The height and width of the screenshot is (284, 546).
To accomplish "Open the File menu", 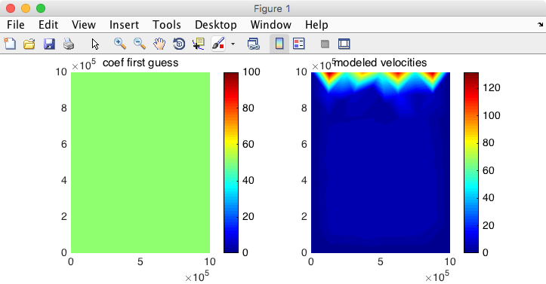I will [x=16, y=25].
